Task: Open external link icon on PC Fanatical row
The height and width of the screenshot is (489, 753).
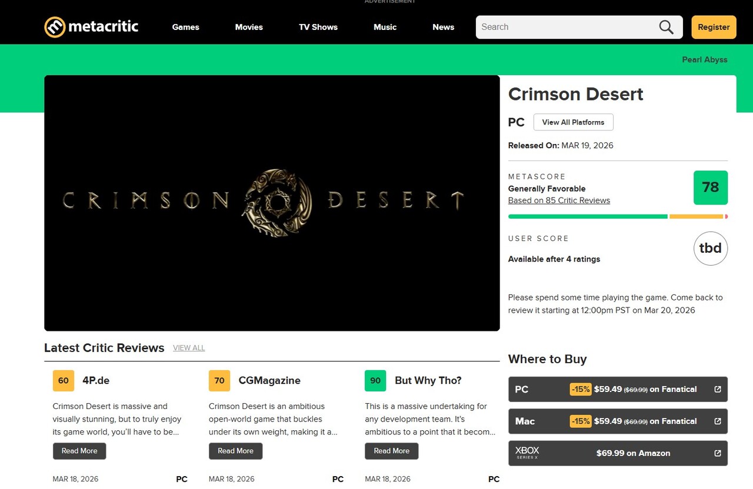Action: pyautogui.click(x=718, y=389)
